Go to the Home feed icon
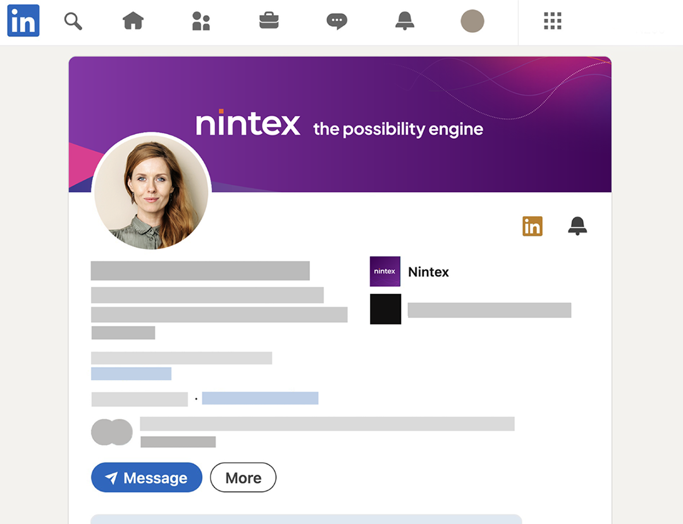The height and width of the screenshot is (524, 683). tap(133, 21)
